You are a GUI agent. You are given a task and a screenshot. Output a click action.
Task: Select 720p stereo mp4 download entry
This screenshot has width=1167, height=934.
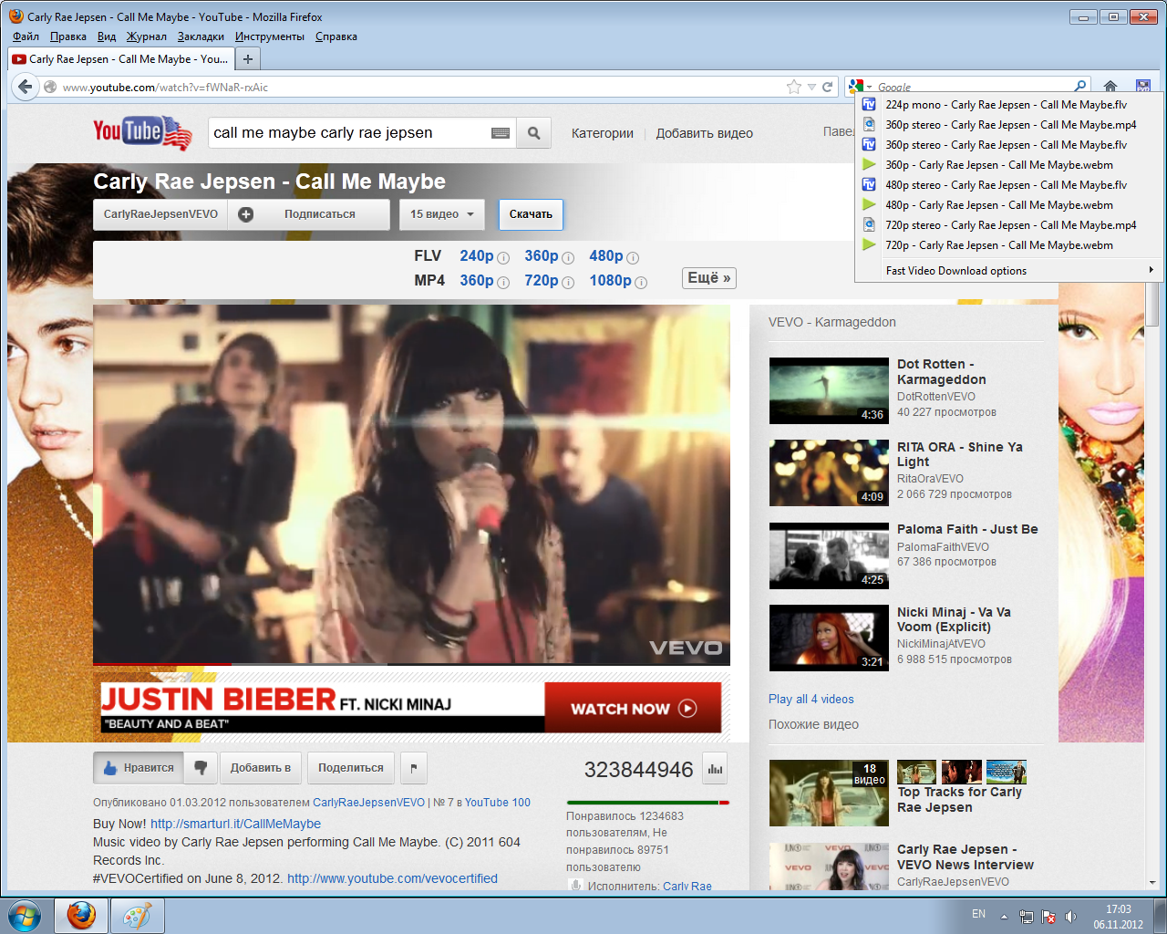click(1010, 225)
